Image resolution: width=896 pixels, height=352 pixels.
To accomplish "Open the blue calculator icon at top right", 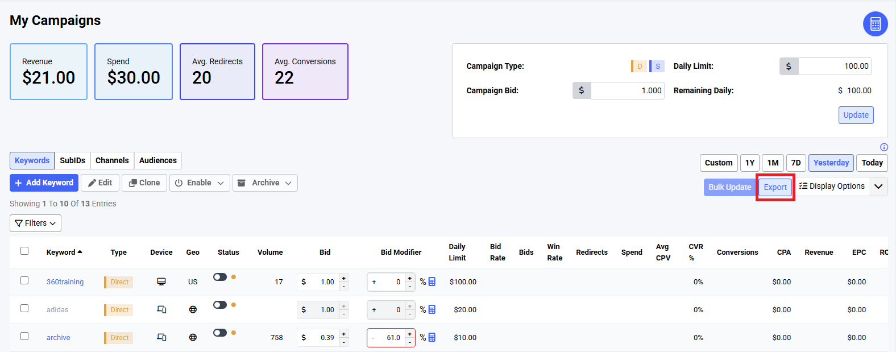I will click(875, 24).
